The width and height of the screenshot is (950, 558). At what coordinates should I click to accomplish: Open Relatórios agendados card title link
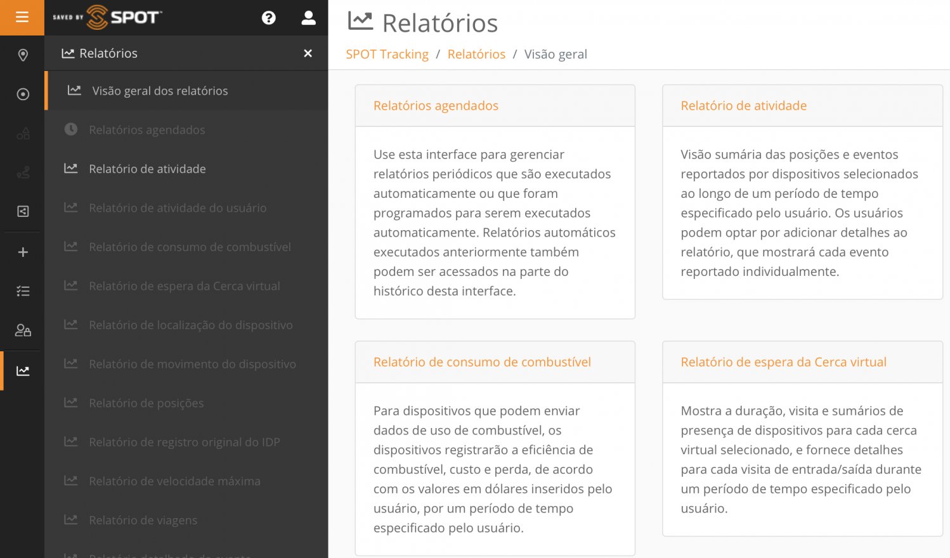click(436, 106)
